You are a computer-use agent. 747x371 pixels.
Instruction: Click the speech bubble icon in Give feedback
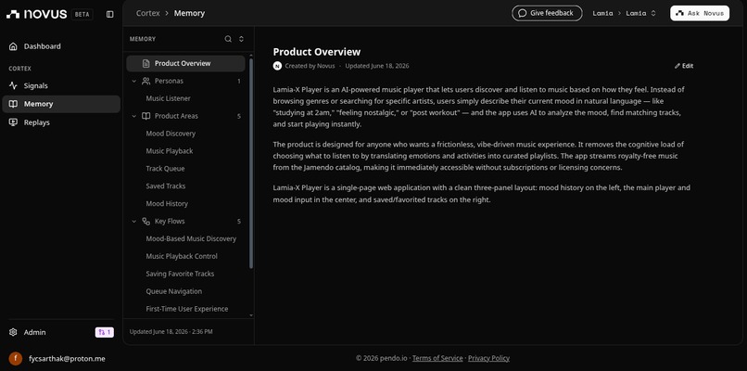[522, 13]
